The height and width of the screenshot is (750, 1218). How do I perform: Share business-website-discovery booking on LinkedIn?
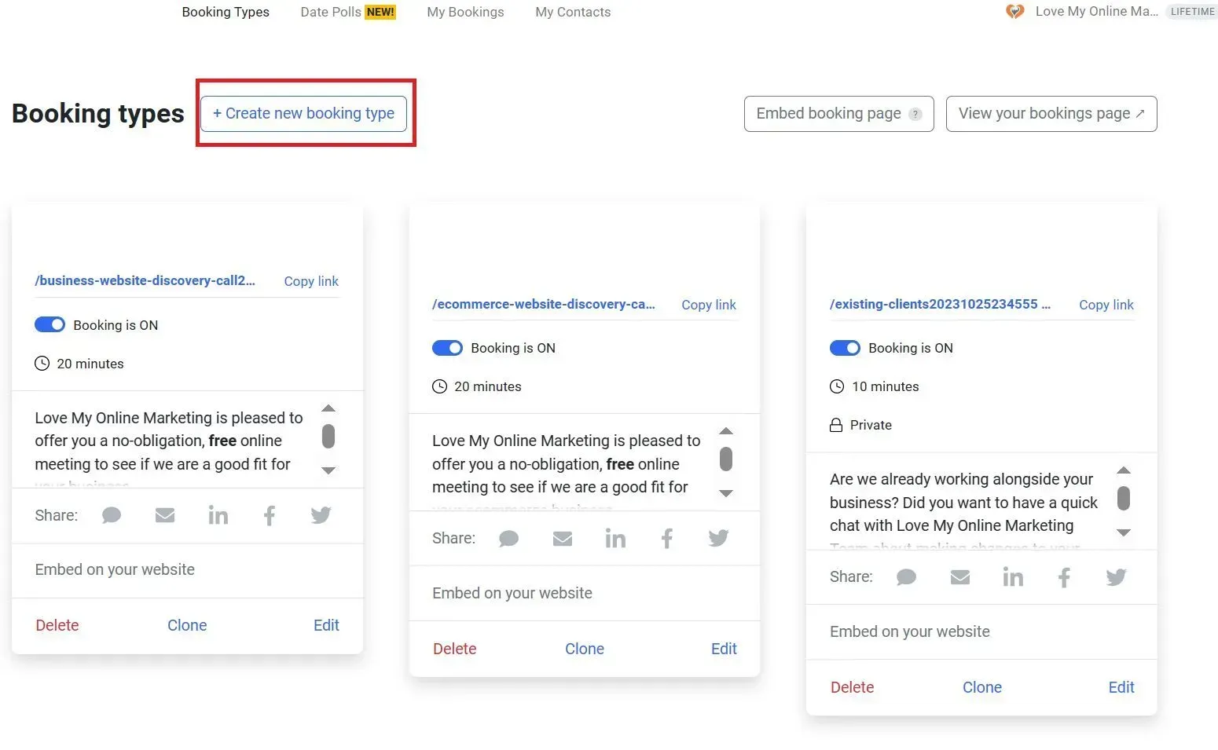(218, 515)
